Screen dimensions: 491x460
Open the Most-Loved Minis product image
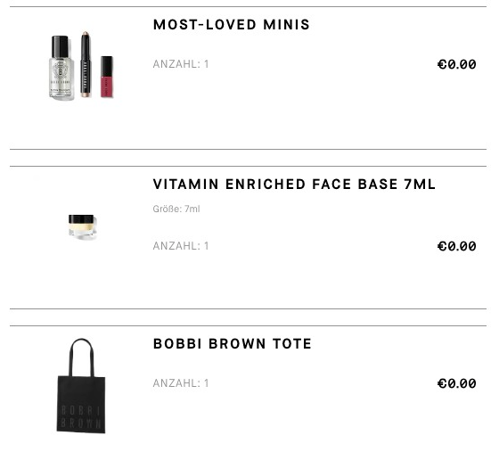[81, 65]
